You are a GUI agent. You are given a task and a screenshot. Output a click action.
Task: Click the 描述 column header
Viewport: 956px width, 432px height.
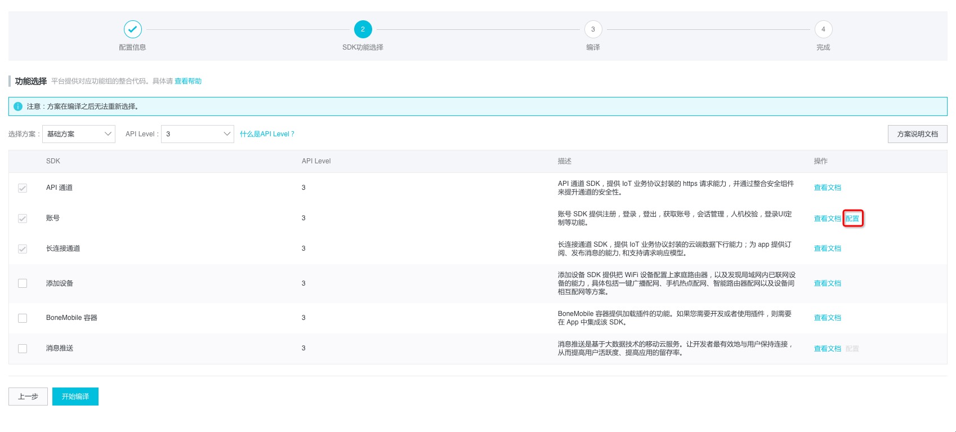tap(565, 161)
